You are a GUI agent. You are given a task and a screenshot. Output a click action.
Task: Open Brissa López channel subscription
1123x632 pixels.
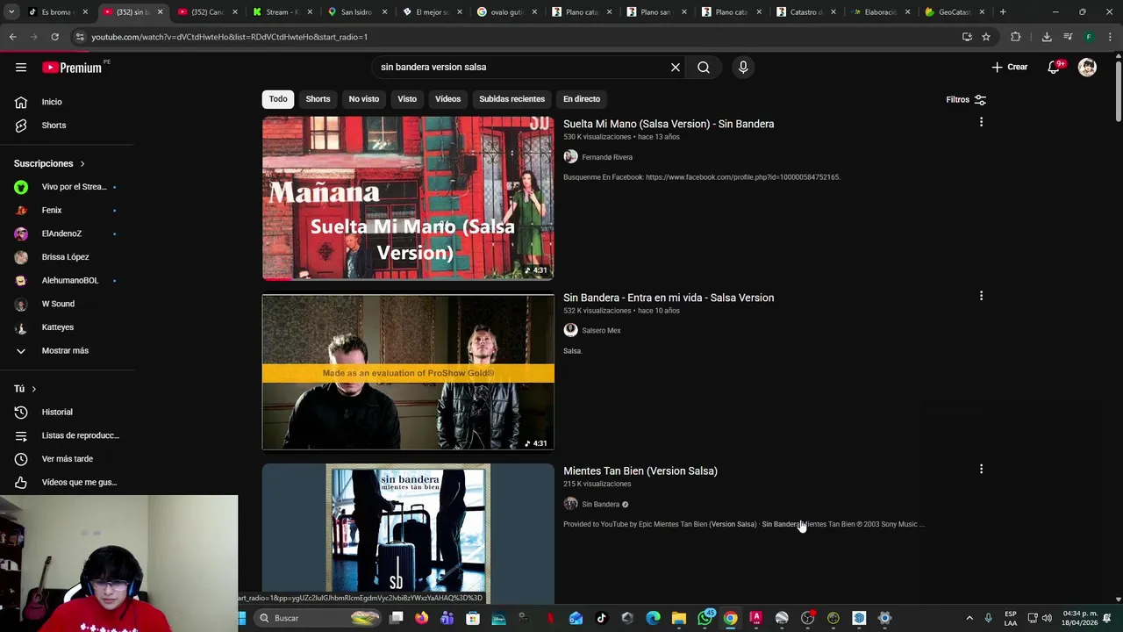67,257
